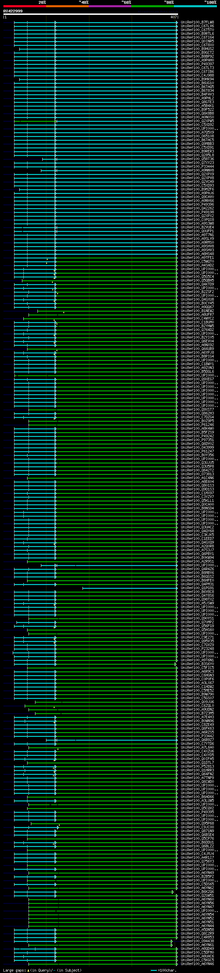This screenshot has height=973, width=220.
Task: Select the UniRef100_P49242 label
Action: click(197, 436)
